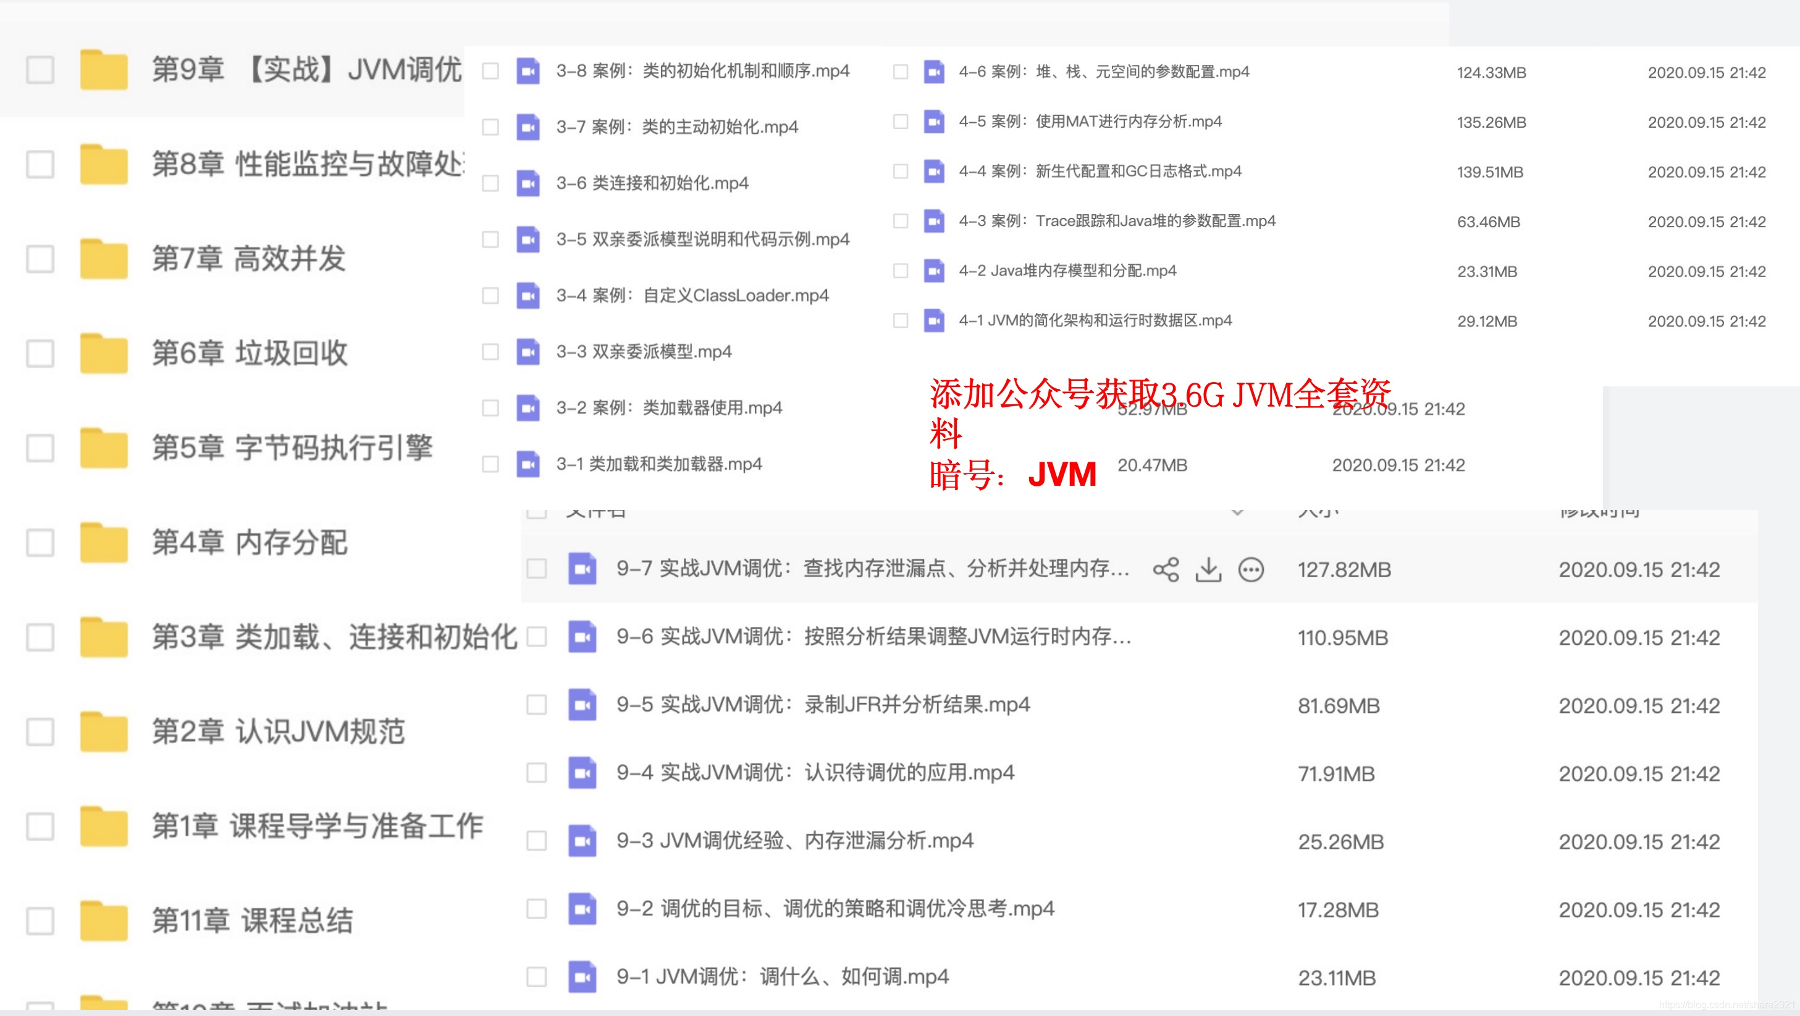Click the video icon beside 4-1 JVM的简化架构.mp4

933,320
